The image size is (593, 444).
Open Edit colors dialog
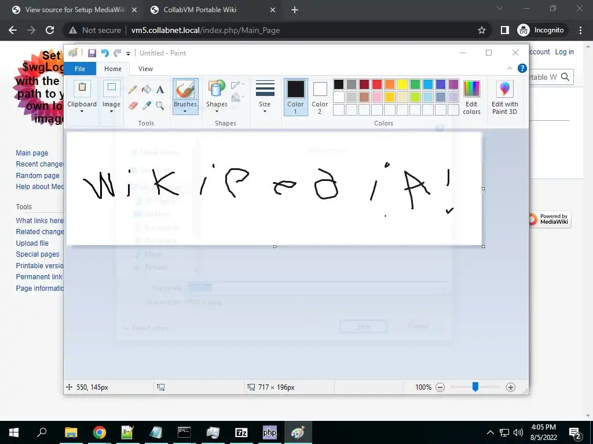471,97
